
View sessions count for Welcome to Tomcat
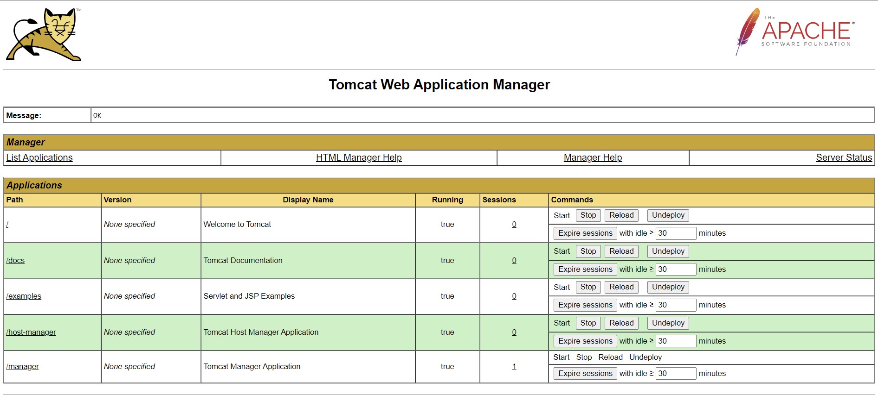coord(514,224)
